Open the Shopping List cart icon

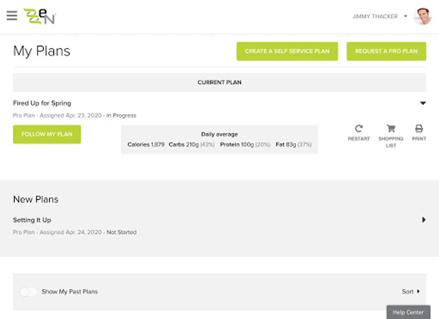pyautogui.click(x=391, y=128)
